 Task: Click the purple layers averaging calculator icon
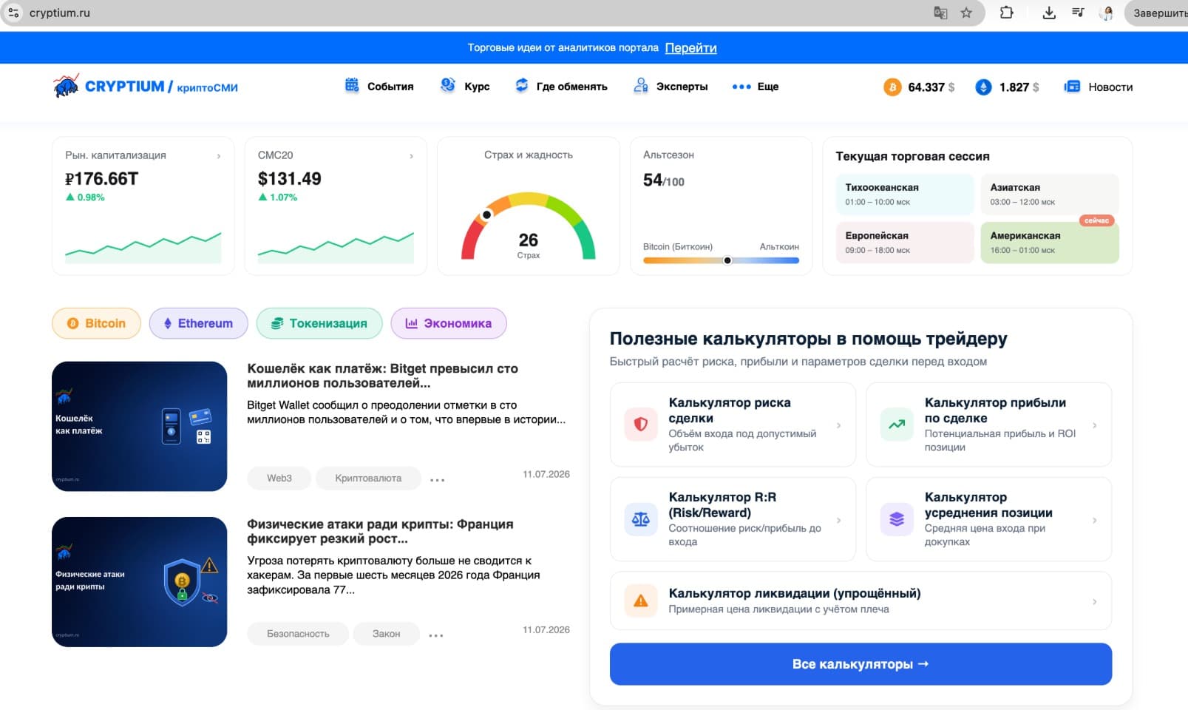[897, 519]
